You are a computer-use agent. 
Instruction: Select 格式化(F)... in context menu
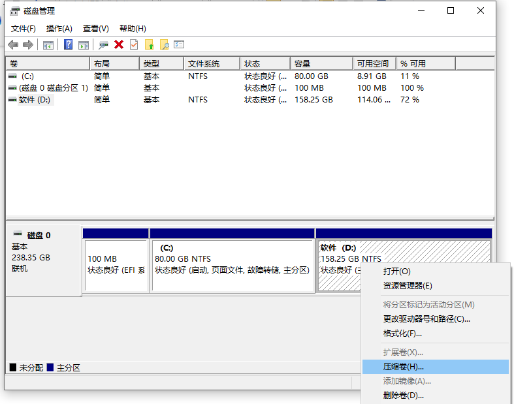[402, 334]
